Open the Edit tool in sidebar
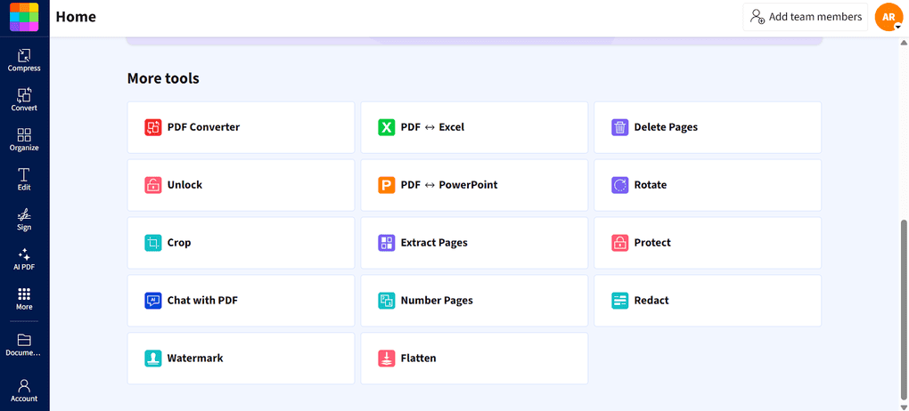Image resolution: width=909 pixels, height=411 pixels. click(x=24, y=180)
